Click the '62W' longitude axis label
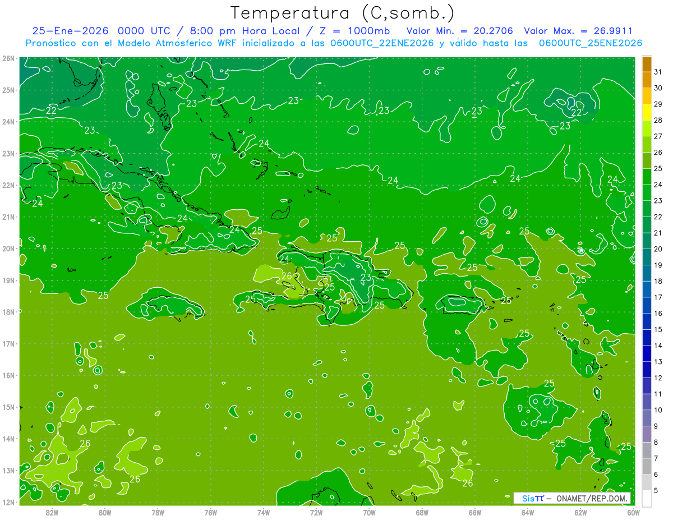Image resolution: width=673 pixels, height=520 pixels. coord(581,512)
